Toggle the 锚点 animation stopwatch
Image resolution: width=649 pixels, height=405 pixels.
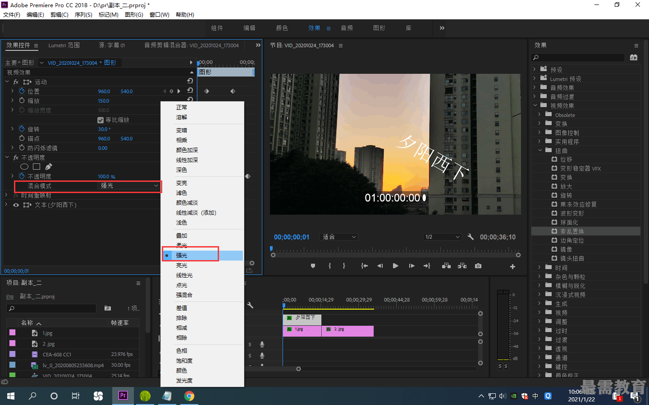click(22, 138)
